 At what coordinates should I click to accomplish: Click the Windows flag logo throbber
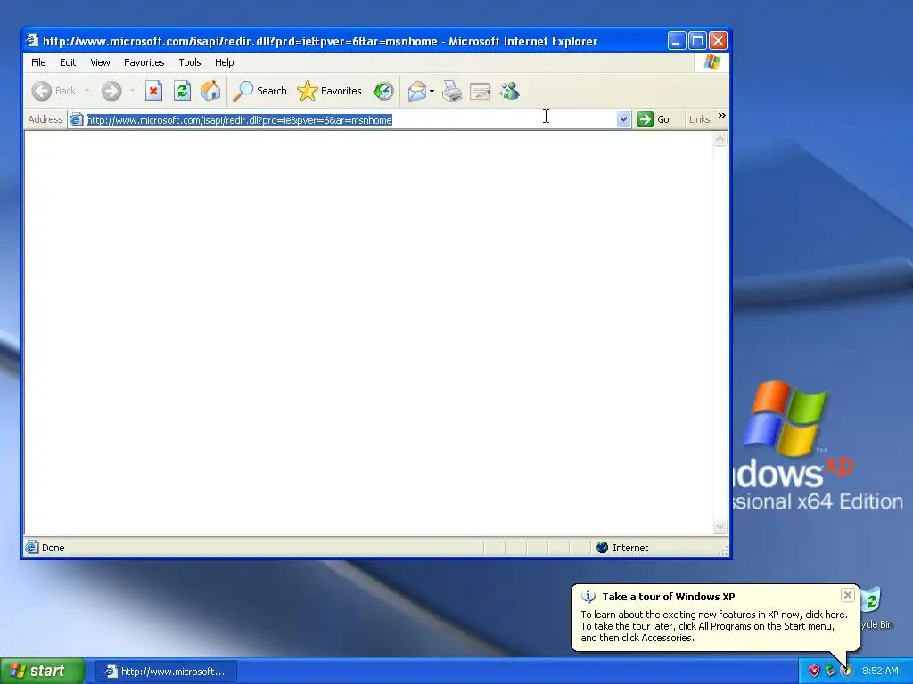tap(712, 62)
